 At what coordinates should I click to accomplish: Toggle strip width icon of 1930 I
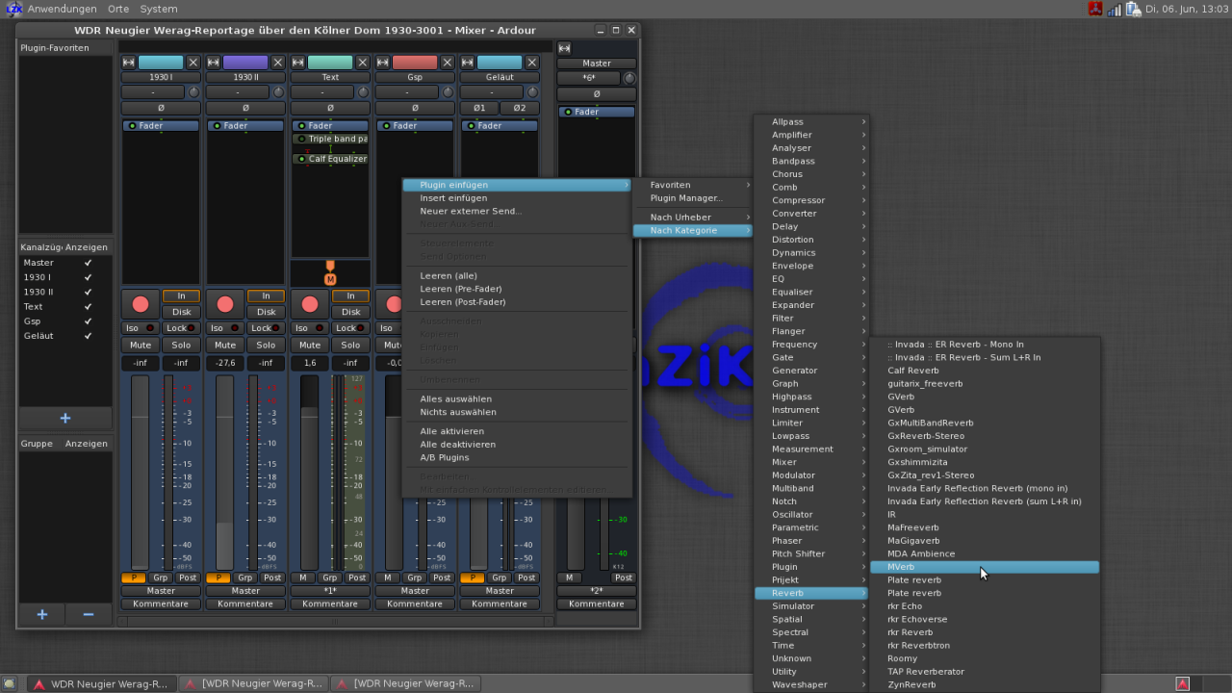tap(129, 63)
